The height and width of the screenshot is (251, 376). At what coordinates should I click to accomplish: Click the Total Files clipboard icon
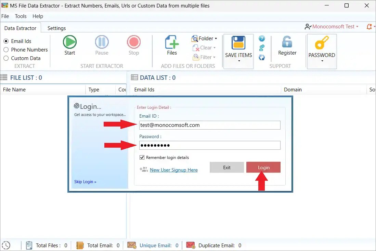[x=29, y=245]
